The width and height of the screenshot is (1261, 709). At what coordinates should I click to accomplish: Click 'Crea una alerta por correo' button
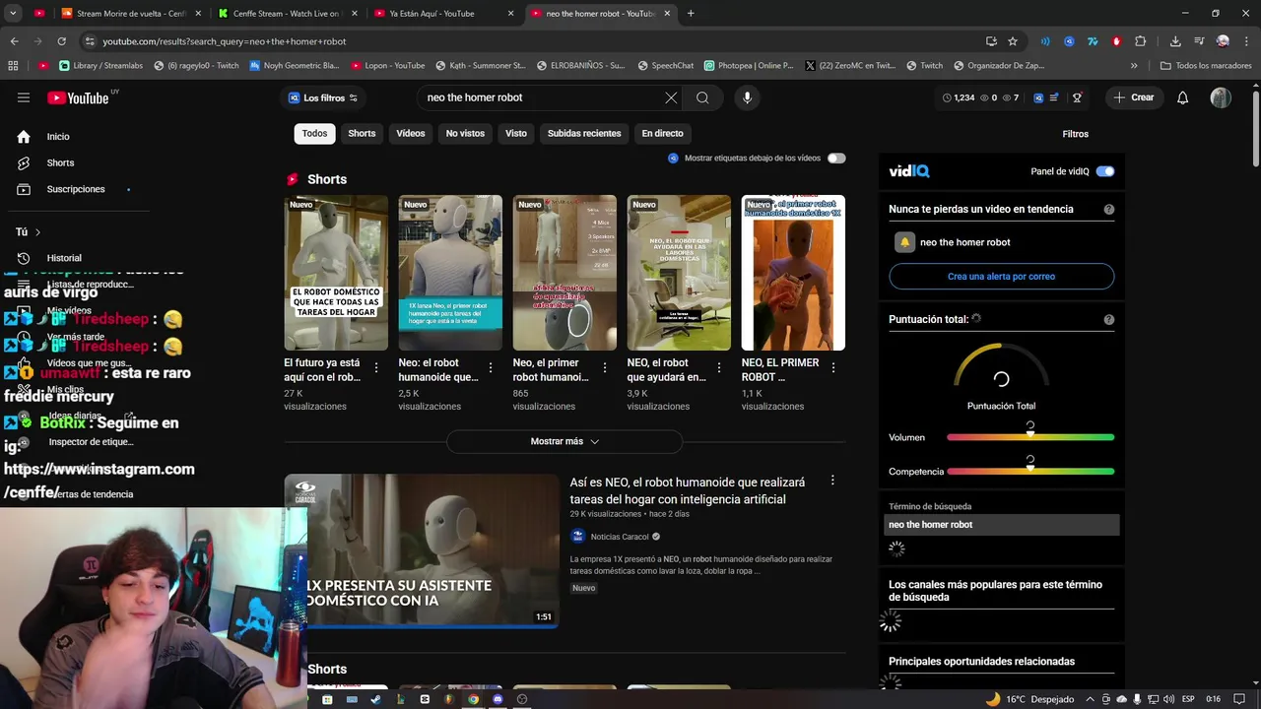tap(1001, 277)
